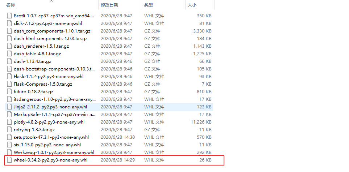
Task: Select six-1.15.0-py2.py3-none-any.whl file name
Action: [x=47, y=145]
